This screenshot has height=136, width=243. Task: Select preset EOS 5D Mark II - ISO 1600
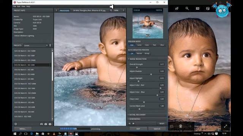tap(24, 56)
